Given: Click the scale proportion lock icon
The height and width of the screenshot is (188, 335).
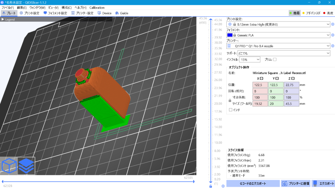Looking at the screenshot, I should pos(230,101).
